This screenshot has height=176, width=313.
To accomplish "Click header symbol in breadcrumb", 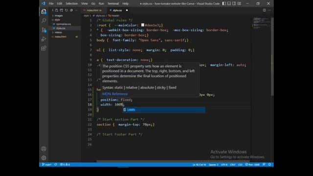I will coord(114,16).
